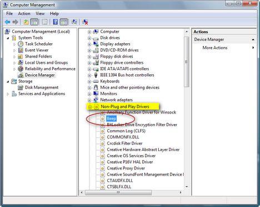The height and width of the screenshot is (207, 260).
Task: Select the Local Users and Groups icon
Action: coord(21,63)
